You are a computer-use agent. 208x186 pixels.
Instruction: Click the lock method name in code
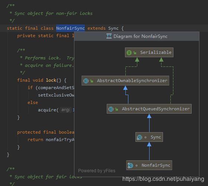tap(51, 80)
